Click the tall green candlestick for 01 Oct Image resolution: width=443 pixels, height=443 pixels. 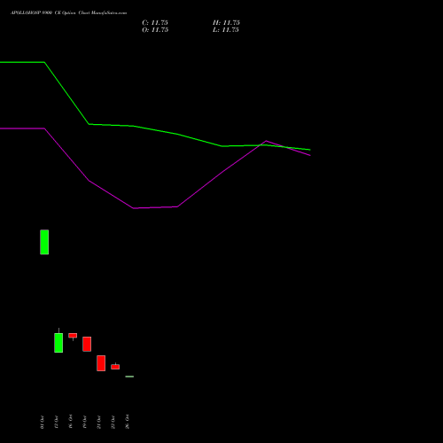44,242
